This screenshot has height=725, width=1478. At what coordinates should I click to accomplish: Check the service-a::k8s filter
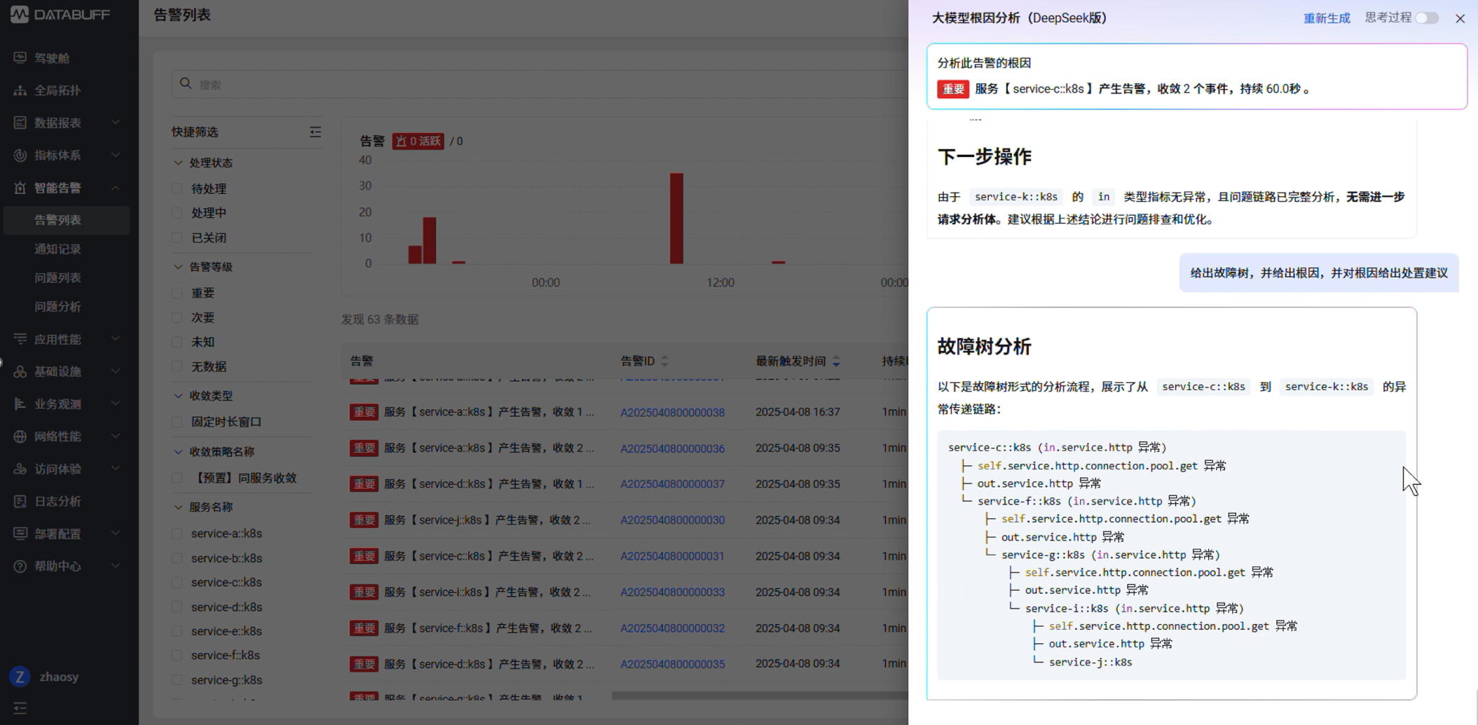coord(177,533)
